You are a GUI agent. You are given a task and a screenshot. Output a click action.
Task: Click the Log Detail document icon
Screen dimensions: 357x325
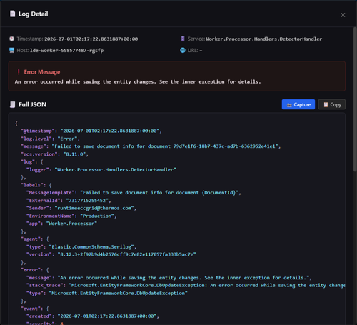coord(12,14)
